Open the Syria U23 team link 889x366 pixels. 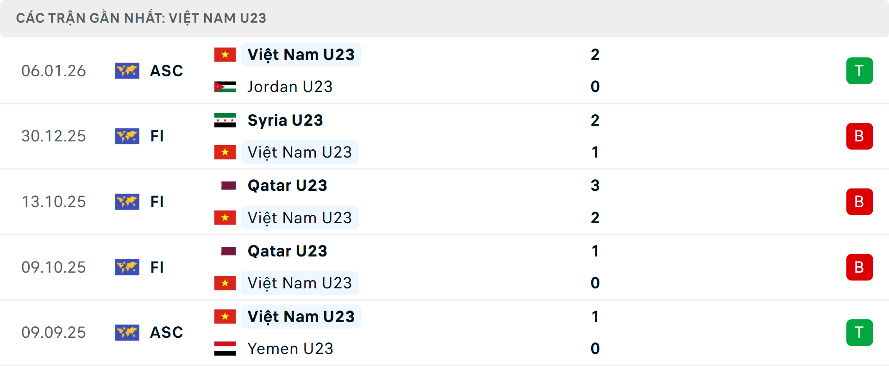click(x=284, y=120)
